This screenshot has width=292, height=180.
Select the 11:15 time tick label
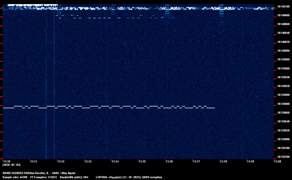142,161
